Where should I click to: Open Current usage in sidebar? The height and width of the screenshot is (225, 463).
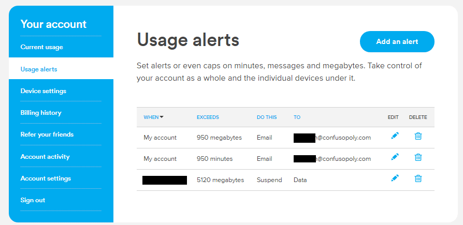(41, 47)
